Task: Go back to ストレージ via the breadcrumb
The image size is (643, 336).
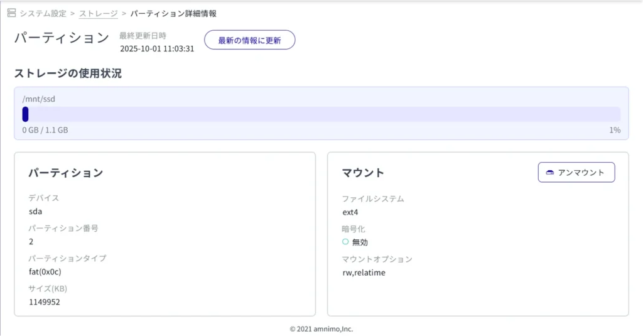Action: pyautogui.click(x=98, y=13)
